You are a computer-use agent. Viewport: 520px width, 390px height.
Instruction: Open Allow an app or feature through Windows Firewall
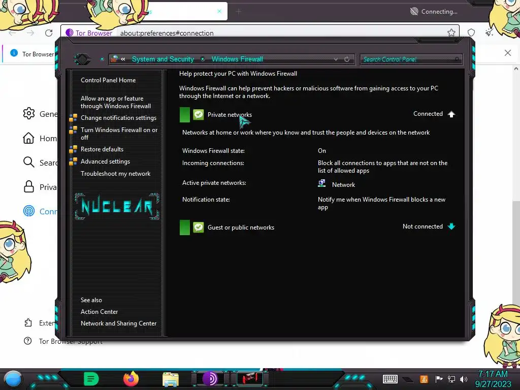tap(116, 102)
